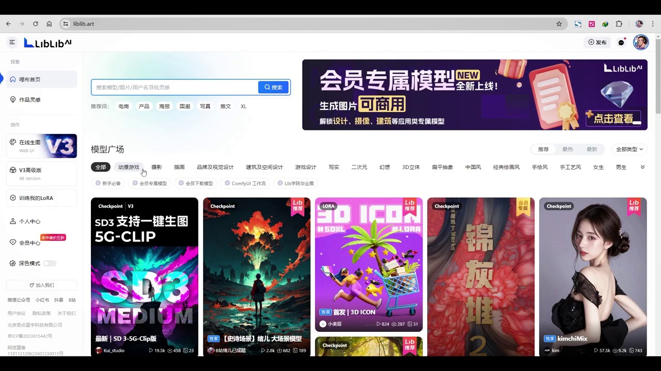Open browser extensions puzzle icon
Viewport: 661px width, 371px height.
click(619, 24)
